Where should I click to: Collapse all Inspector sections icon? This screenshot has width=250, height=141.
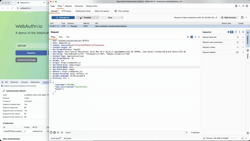[239, 32]
